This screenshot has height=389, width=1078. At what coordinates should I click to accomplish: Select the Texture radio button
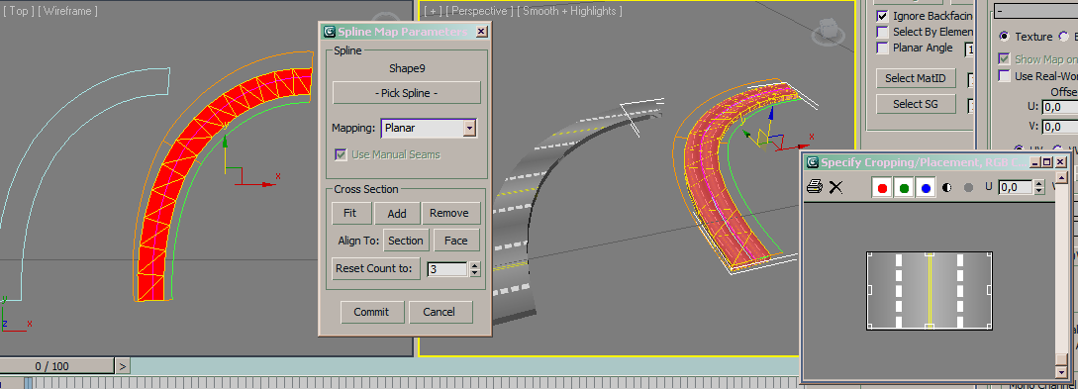(1005, 37)
